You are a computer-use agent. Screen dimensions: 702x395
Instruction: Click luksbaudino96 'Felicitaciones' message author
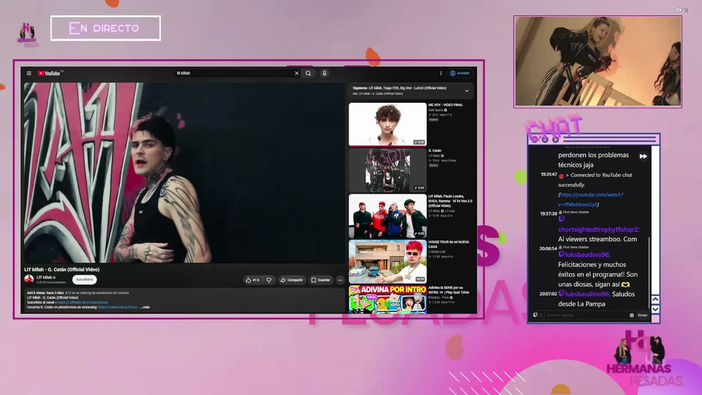586,255
